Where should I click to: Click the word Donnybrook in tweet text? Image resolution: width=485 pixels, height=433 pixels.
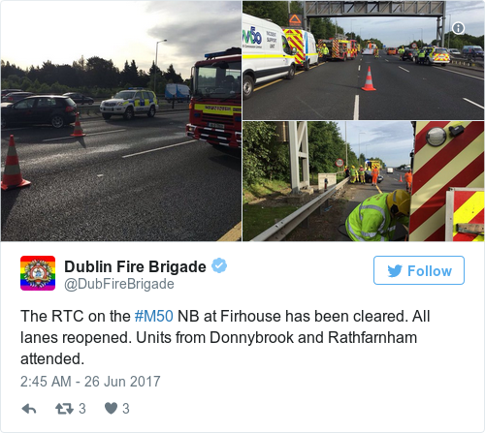[x=251, y=338]
